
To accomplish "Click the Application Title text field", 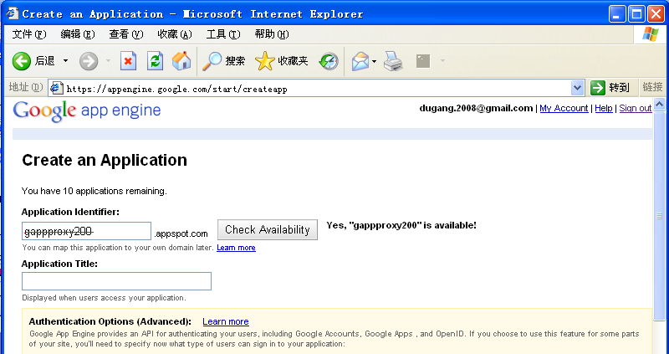I will [116, 281].
